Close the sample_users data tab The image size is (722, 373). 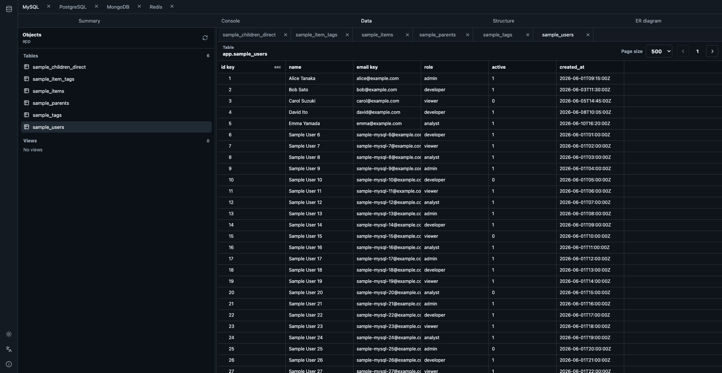pos(588,35)
